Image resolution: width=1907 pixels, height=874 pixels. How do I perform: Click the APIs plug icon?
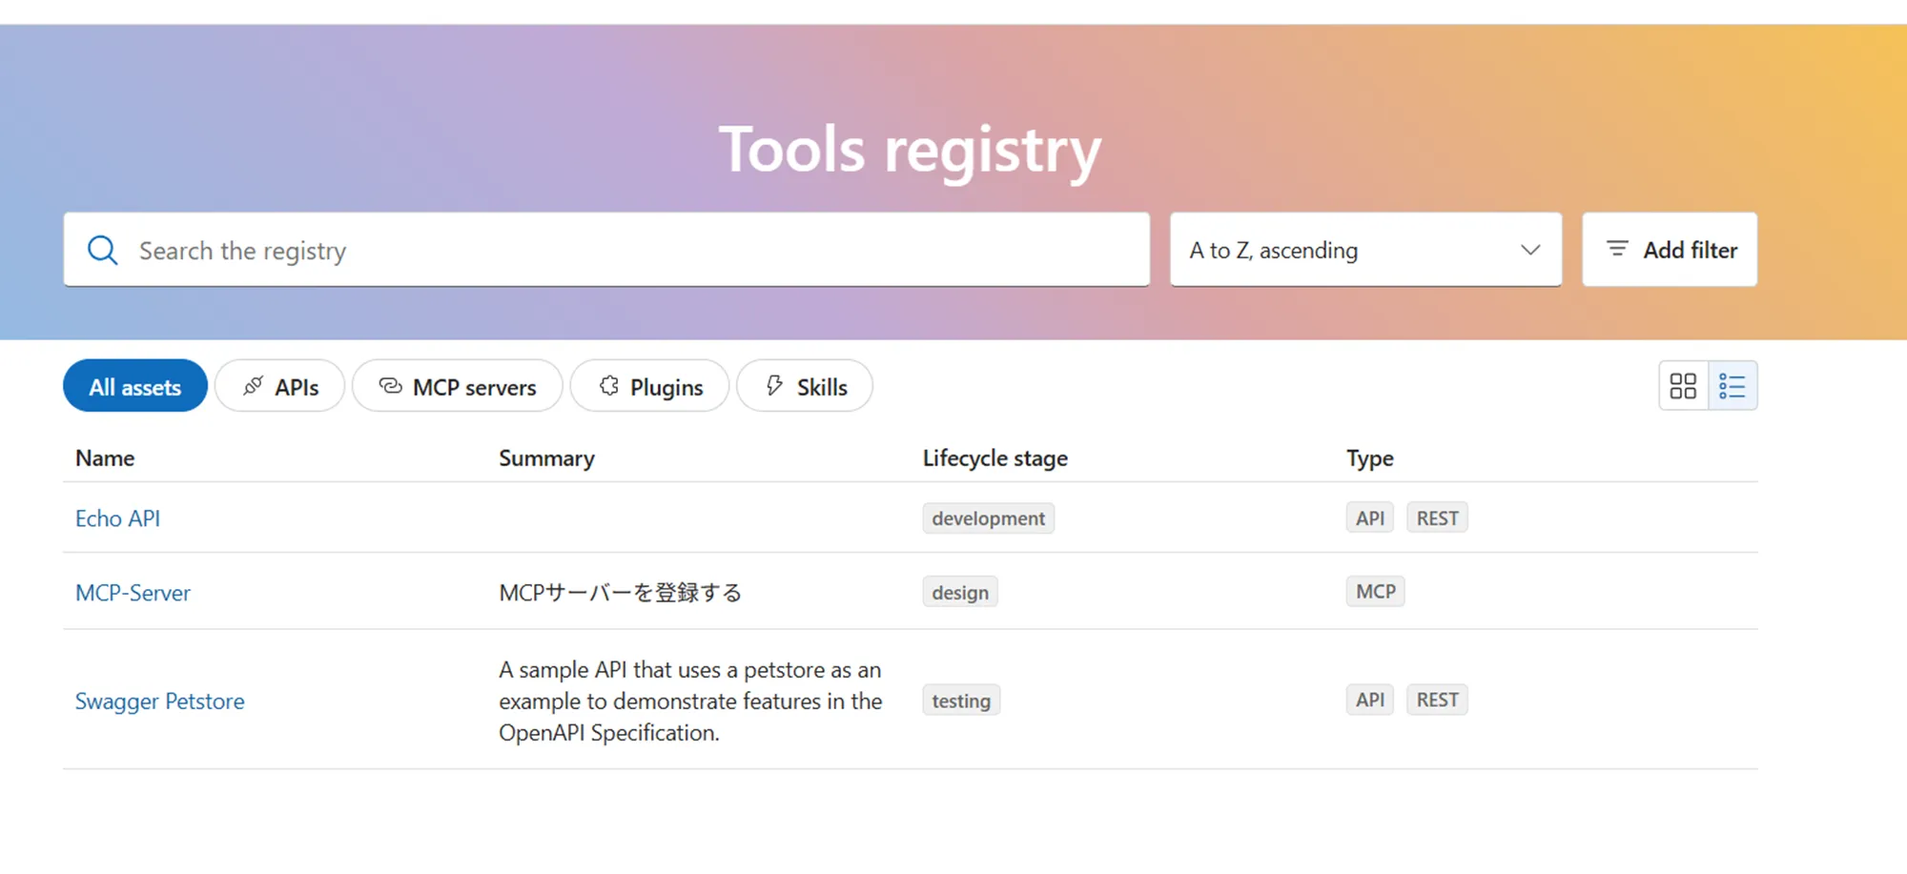(x=253, y=386)
